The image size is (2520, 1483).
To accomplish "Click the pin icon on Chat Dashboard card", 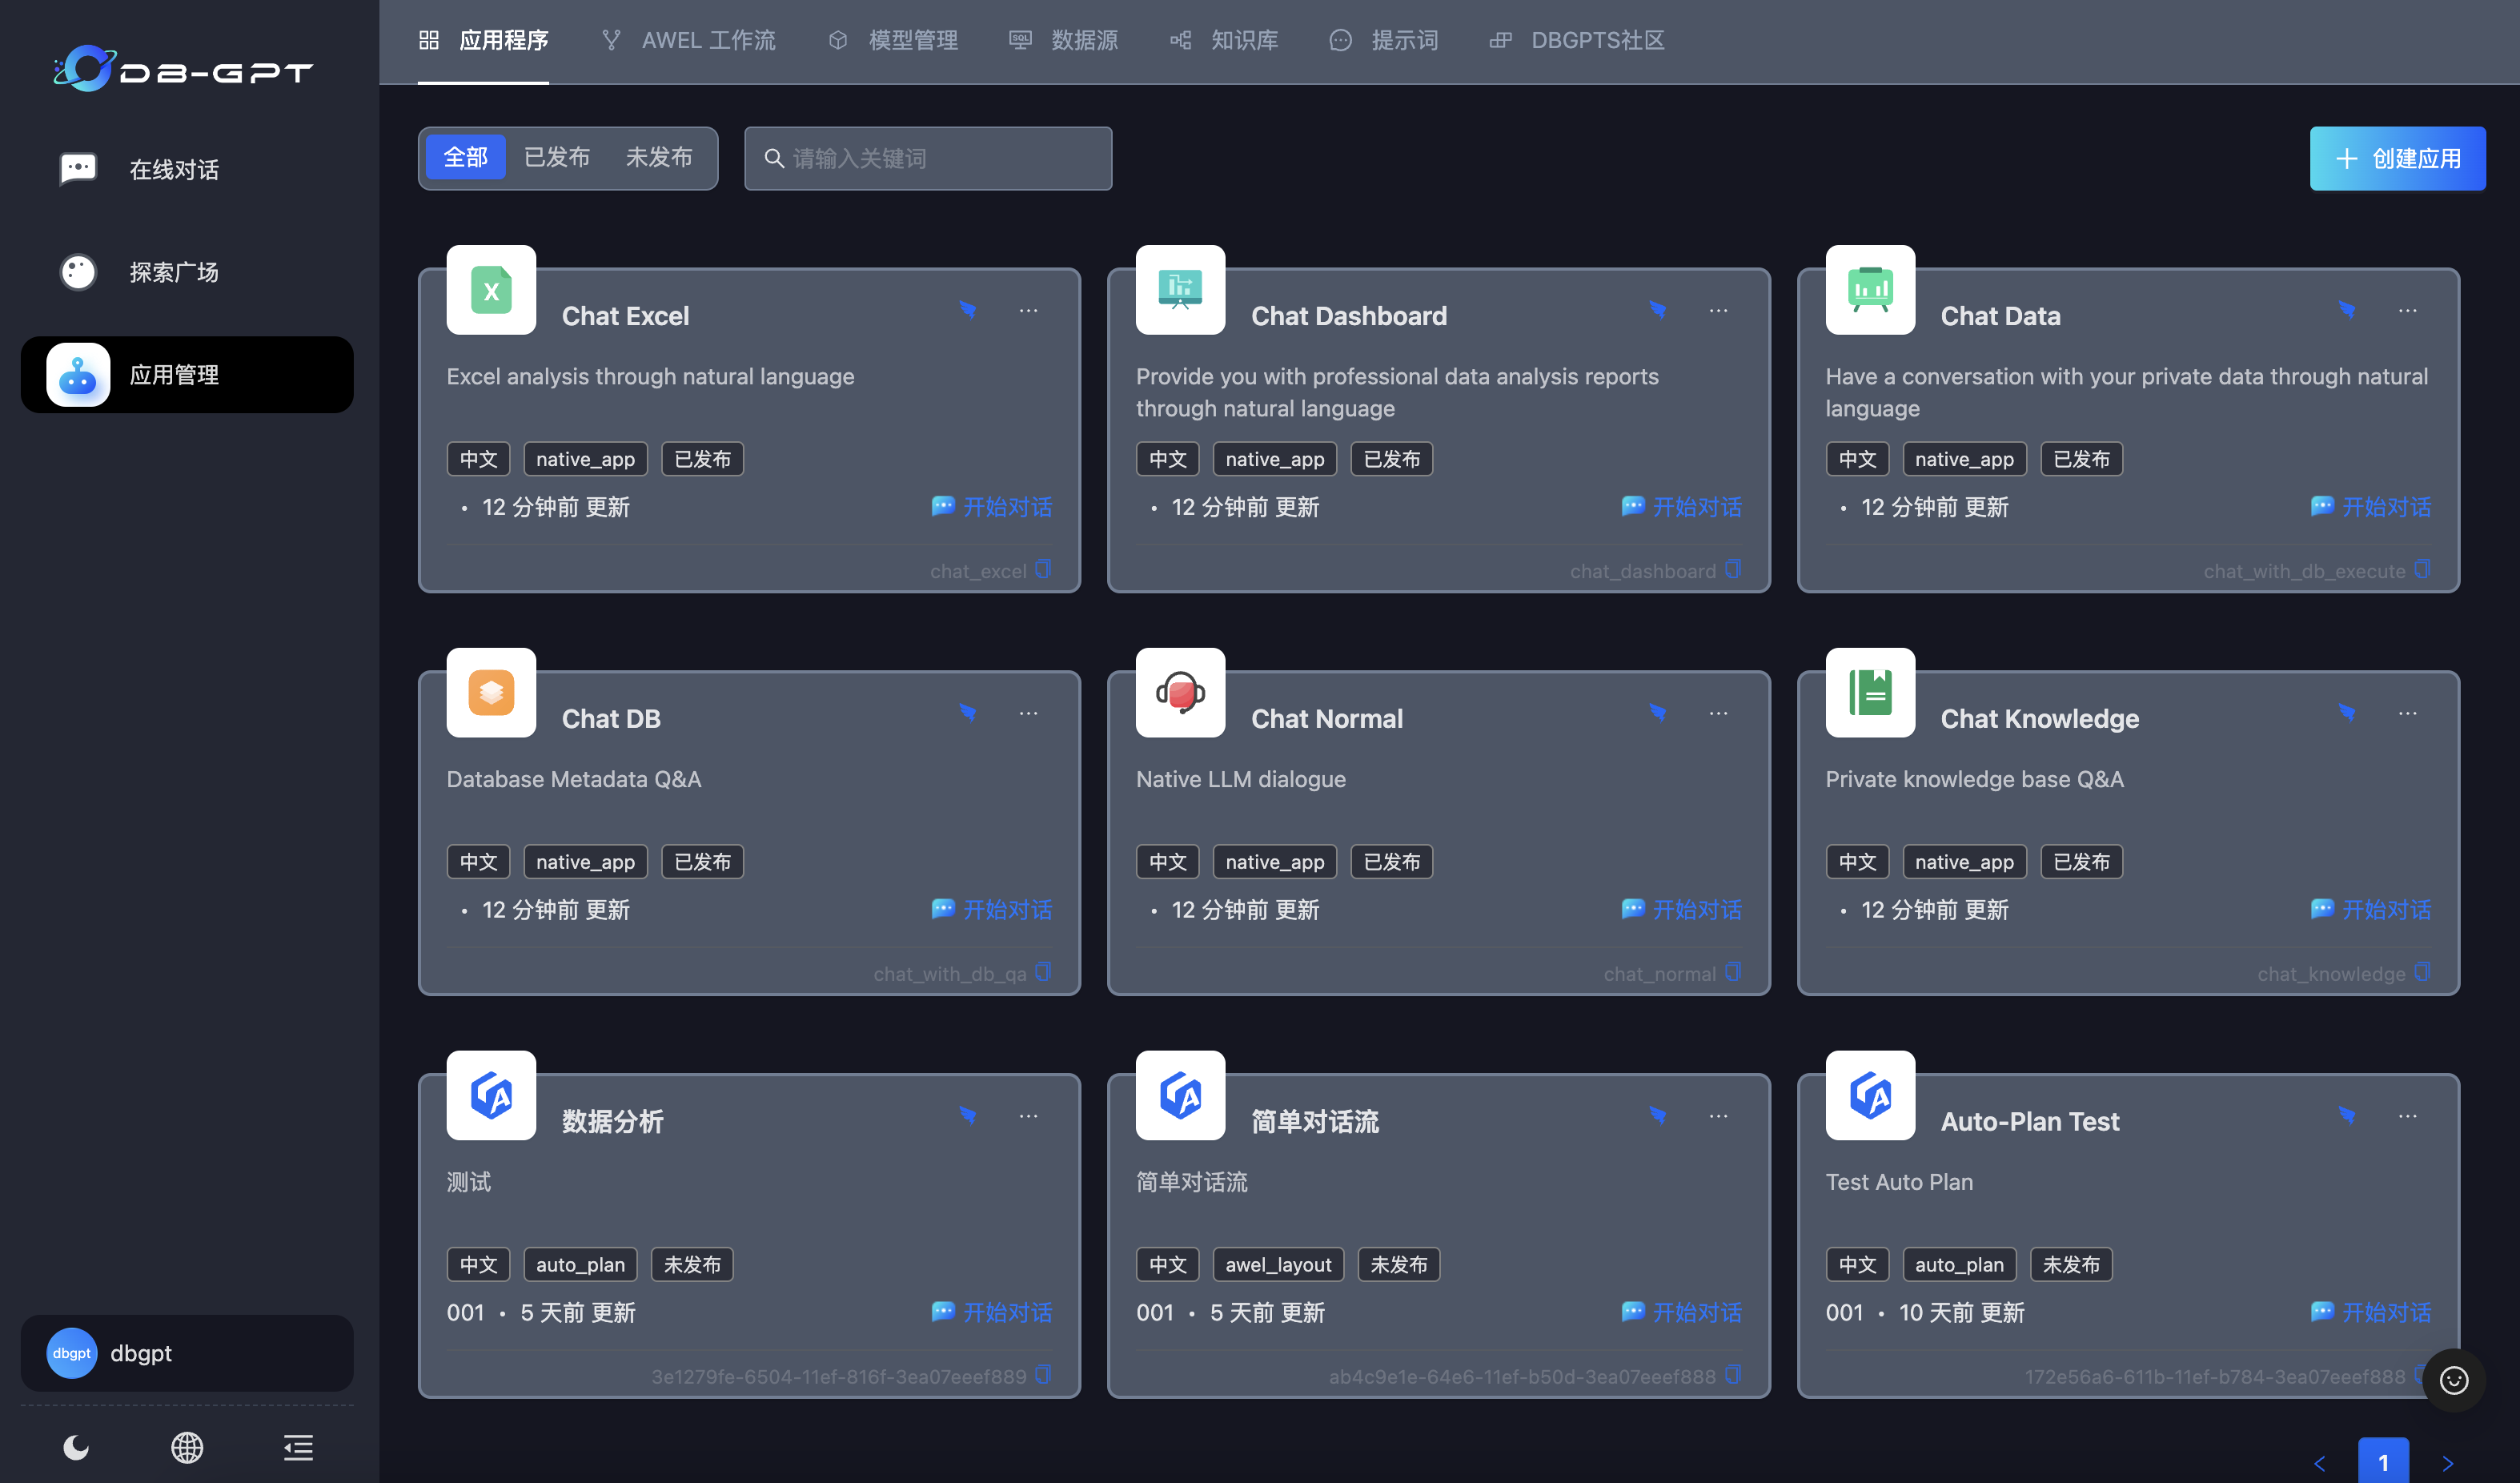I will point(1657,310).
